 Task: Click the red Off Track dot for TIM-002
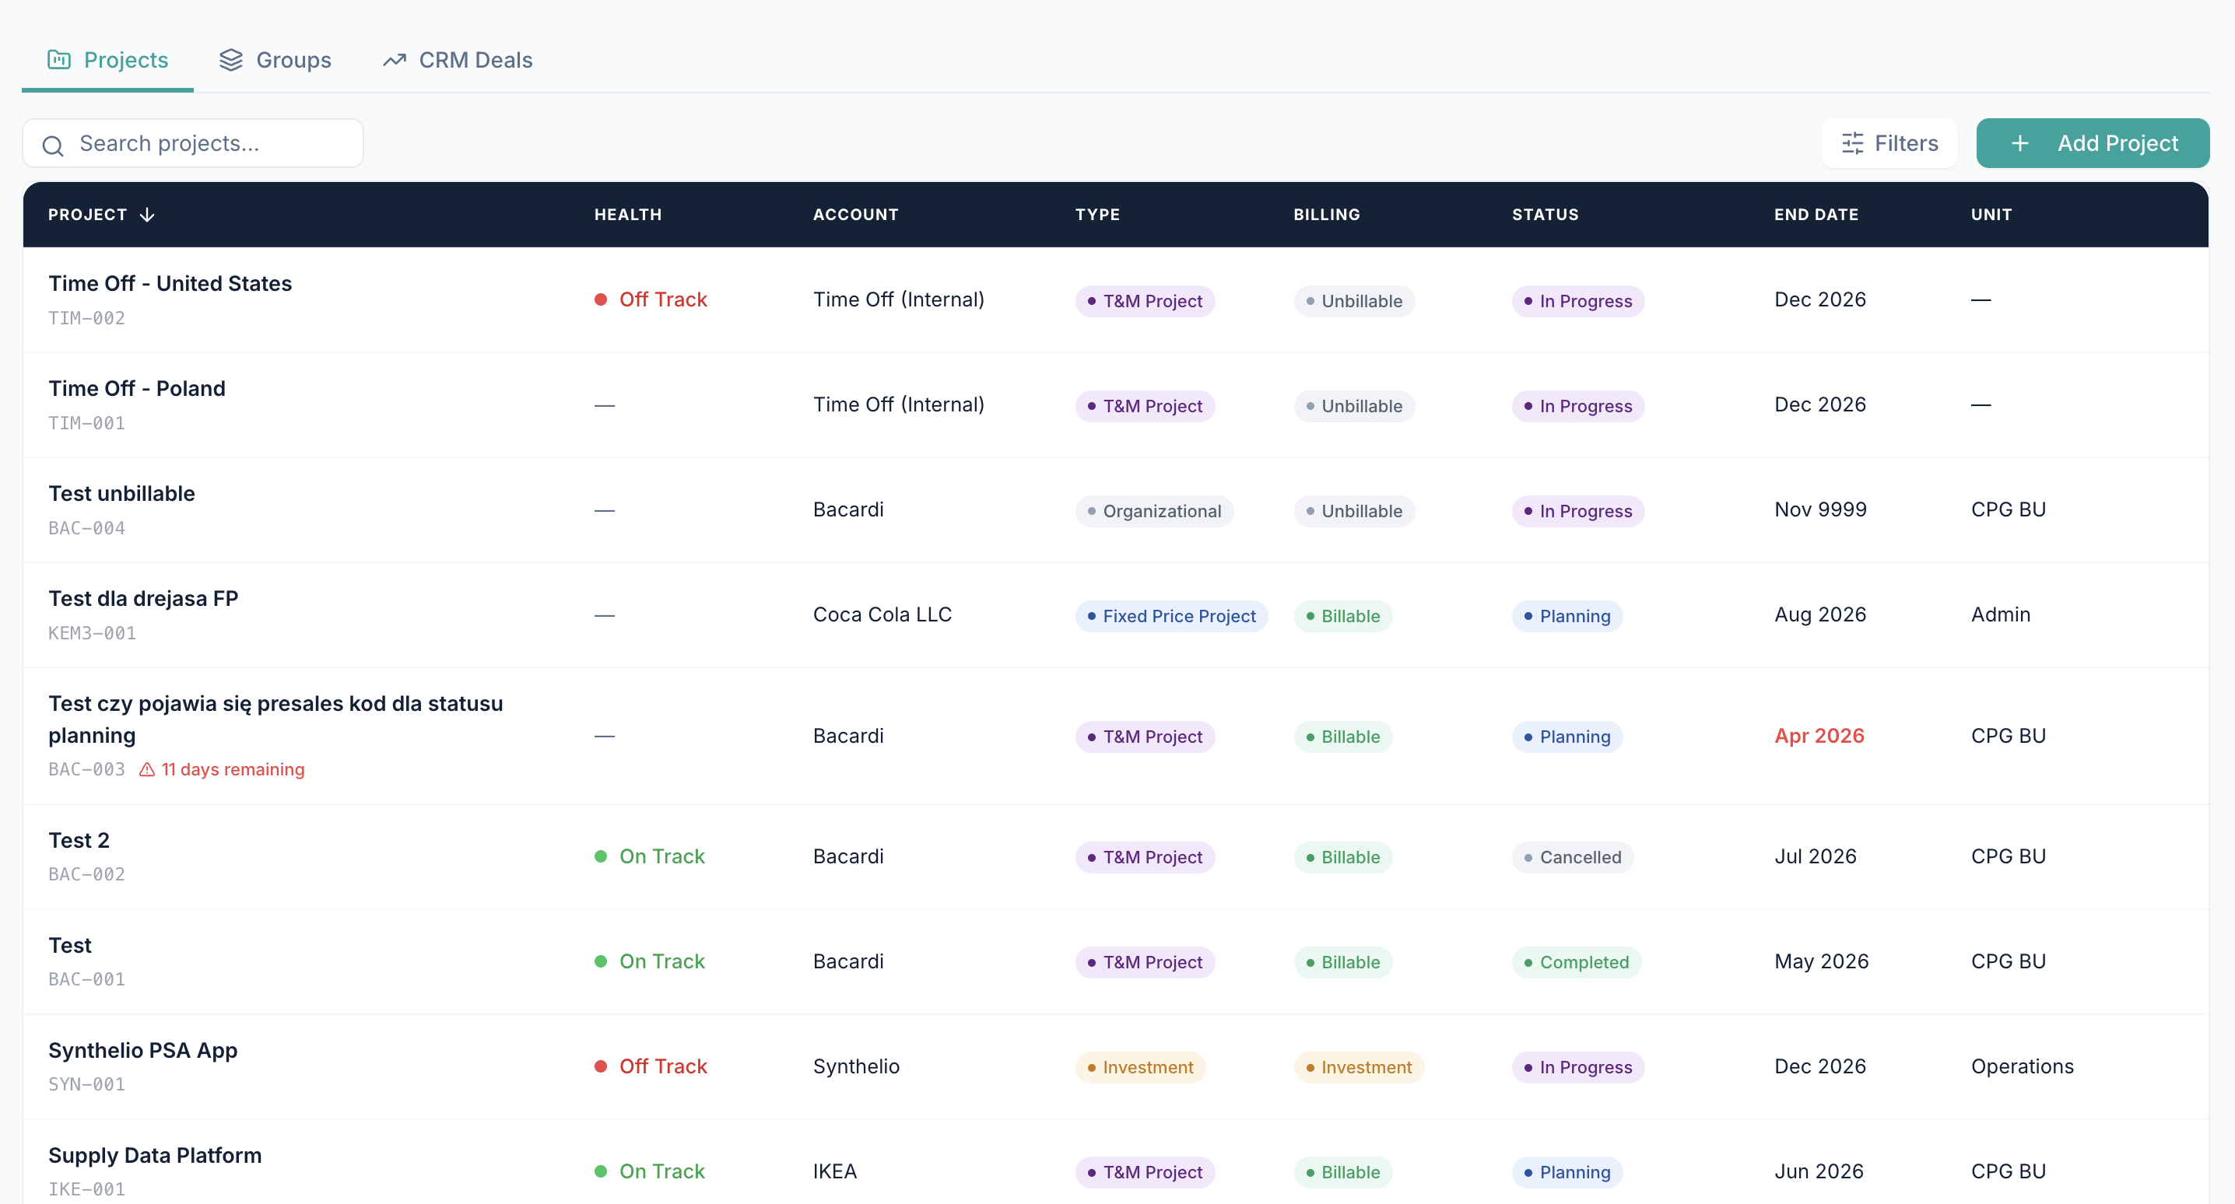tap(601, 299)
